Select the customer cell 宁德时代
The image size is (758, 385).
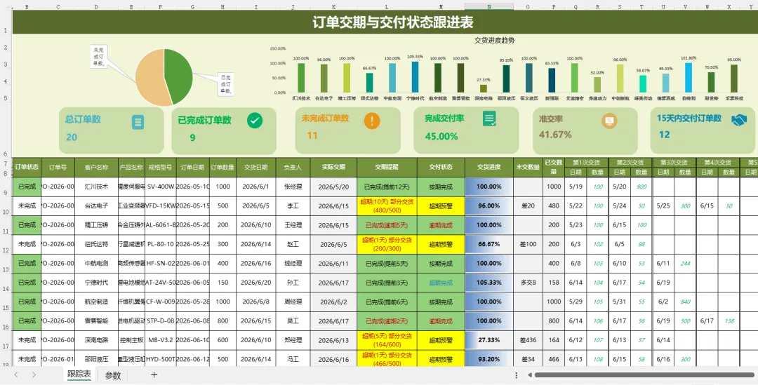(x=96, y=283)
